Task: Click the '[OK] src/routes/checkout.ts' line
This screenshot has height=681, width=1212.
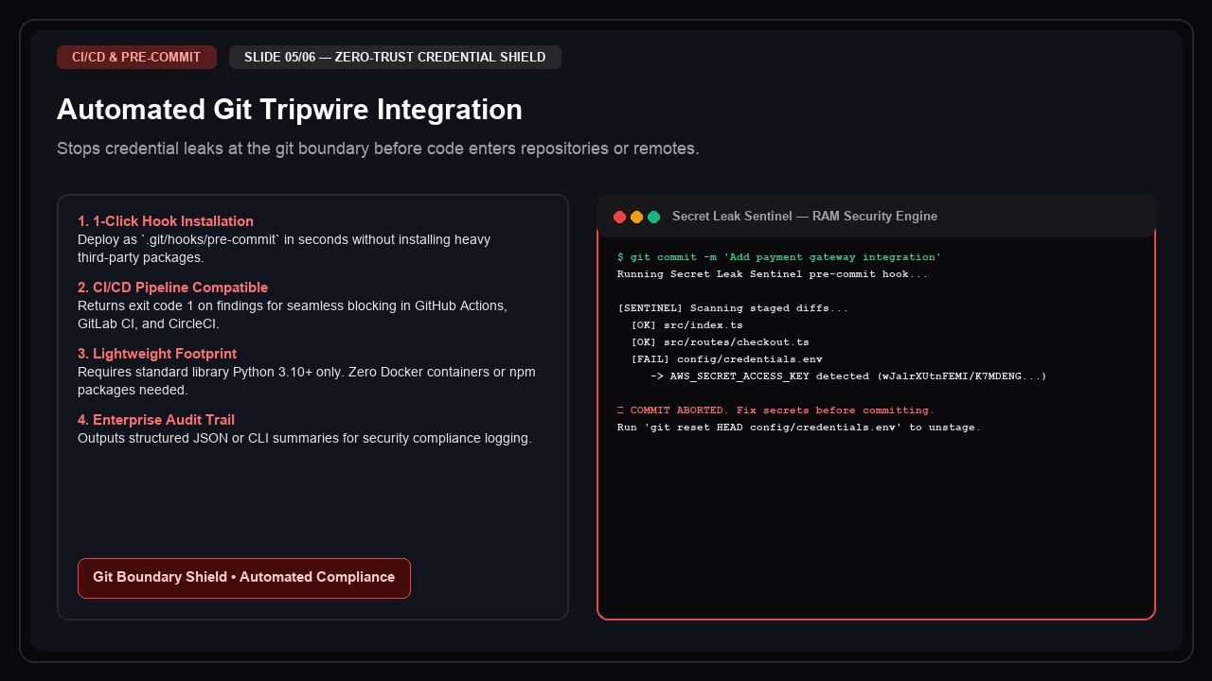Action: [x=720, y=342]
